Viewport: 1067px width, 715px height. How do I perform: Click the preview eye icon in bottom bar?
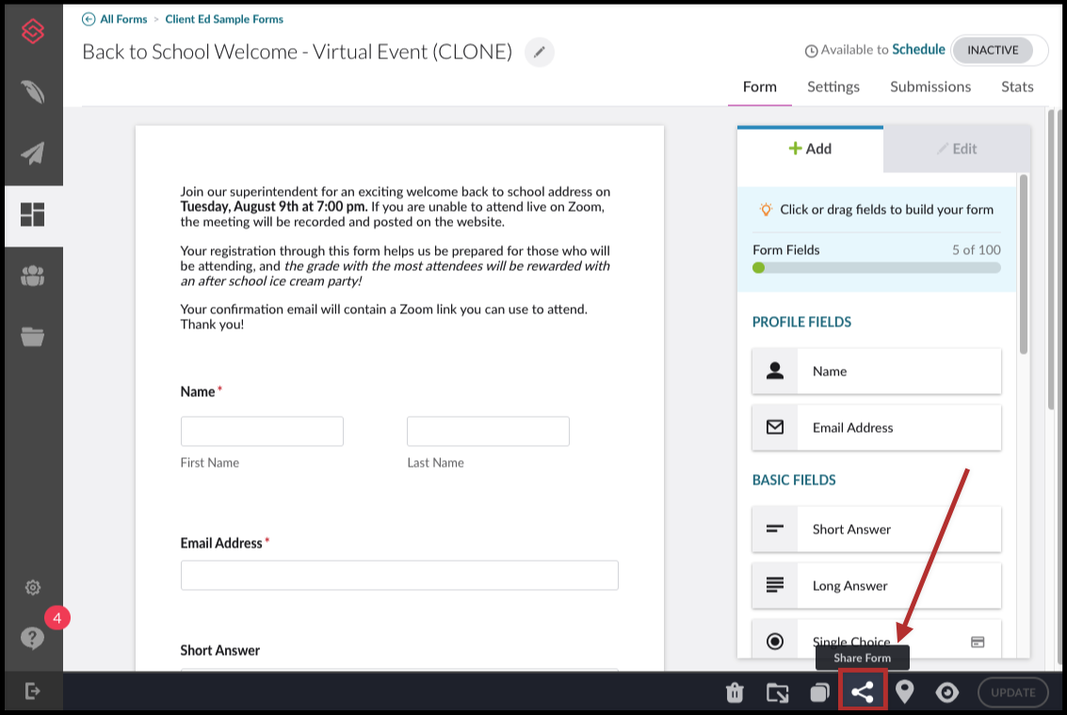947,692
